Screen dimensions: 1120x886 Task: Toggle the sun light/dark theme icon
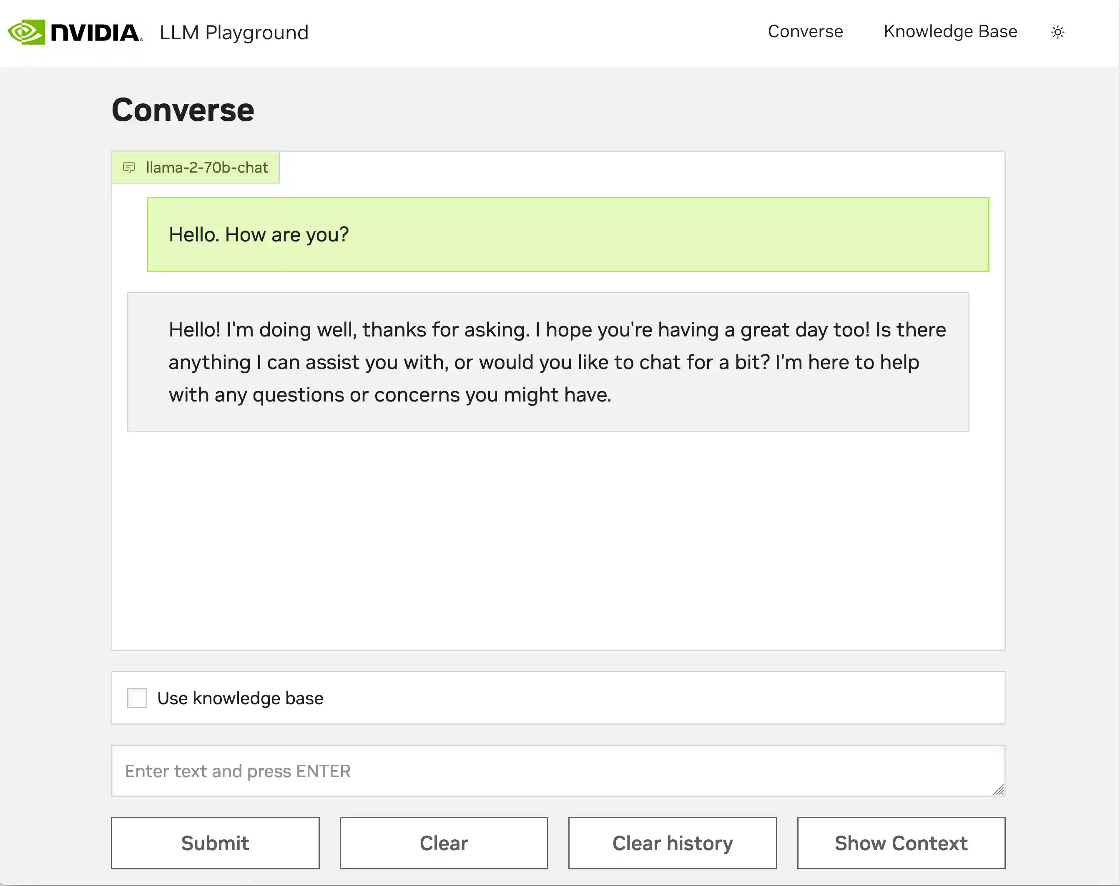(1057, 32)
